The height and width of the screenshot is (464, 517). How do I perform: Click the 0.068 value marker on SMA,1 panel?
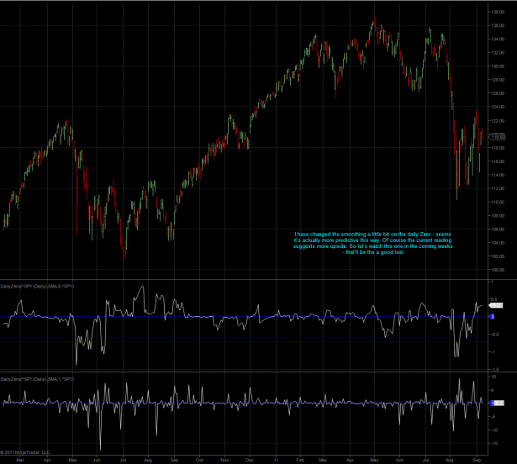497,403
